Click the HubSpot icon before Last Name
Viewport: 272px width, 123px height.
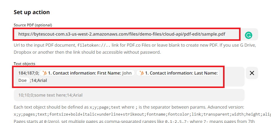142,73
